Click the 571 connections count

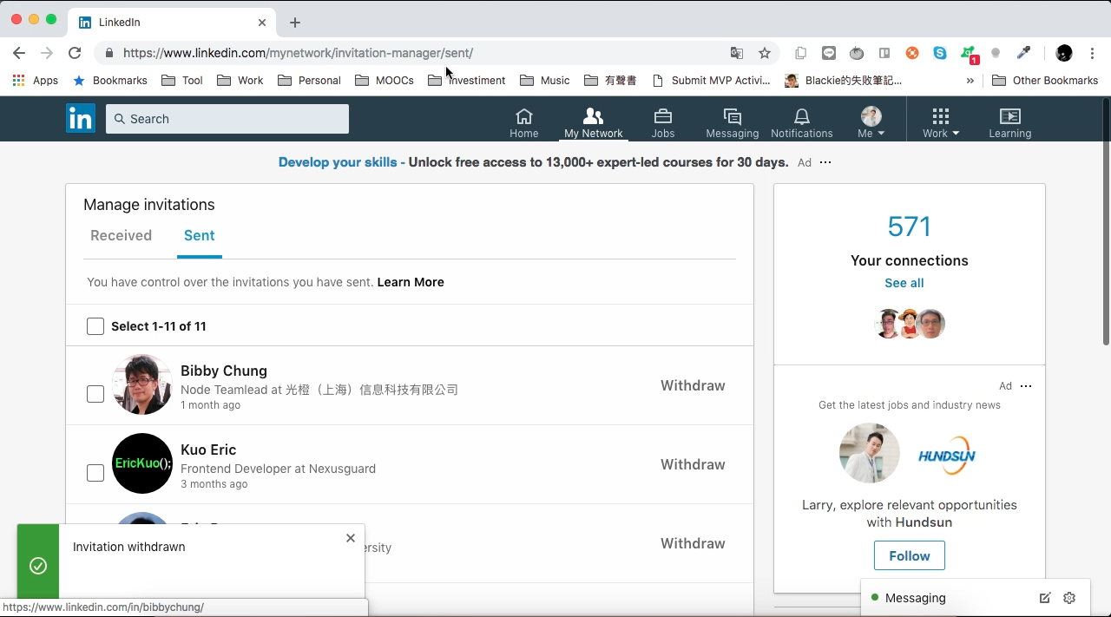910,226
